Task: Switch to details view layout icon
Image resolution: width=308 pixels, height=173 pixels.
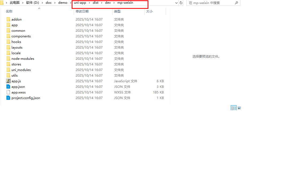Action: tap(234, 108)
